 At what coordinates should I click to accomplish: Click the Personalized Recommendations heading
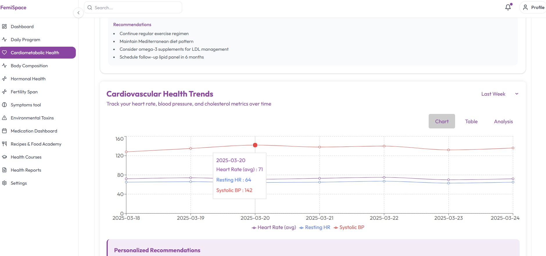(157, 250)
